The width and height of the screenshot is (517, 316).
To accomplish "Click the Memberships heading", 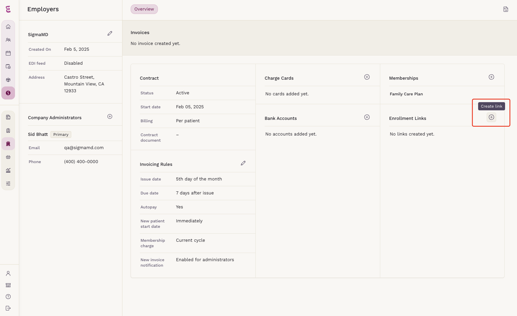I will (x=403, y=78).
